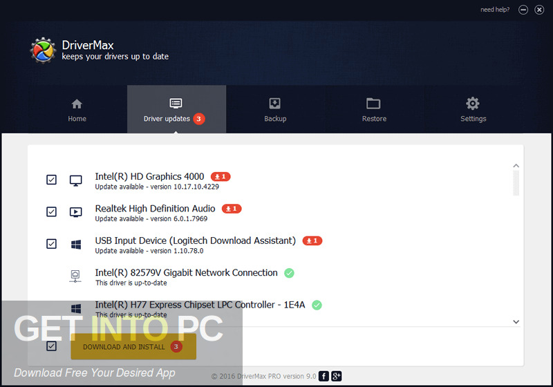Click the scroll down arrow of driver list

[516, 322]
